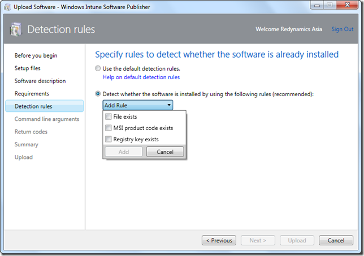
Task: Click the Upload button at bottom
Action: pos(297,240)
